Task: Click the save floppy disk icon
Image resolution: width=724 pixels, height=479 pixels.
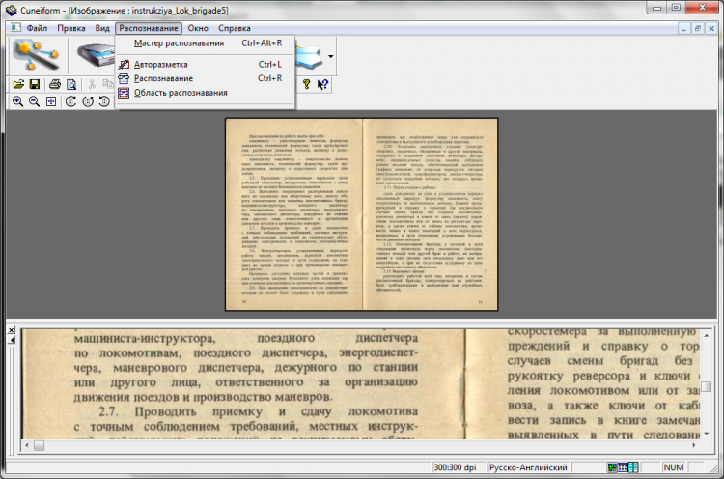Action: tap(33, 84)
